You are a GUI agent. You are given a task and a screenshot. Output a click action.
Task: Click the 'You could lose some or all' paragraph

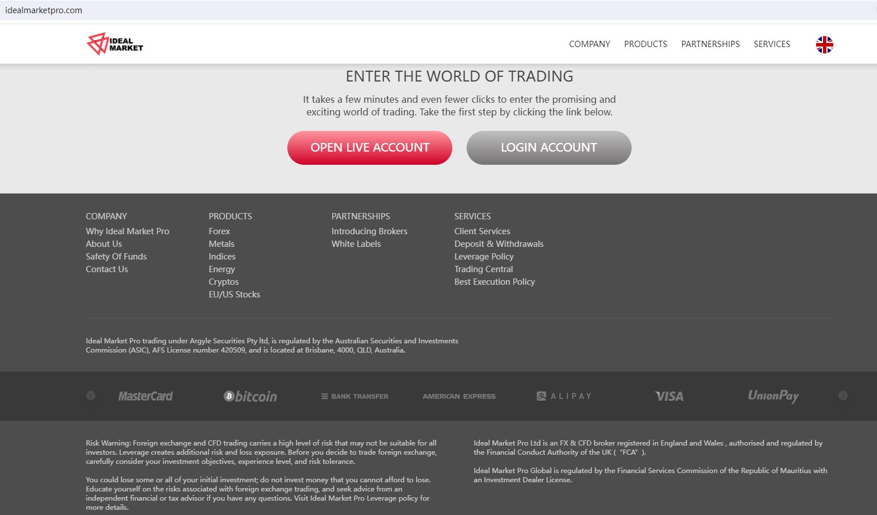258,494
